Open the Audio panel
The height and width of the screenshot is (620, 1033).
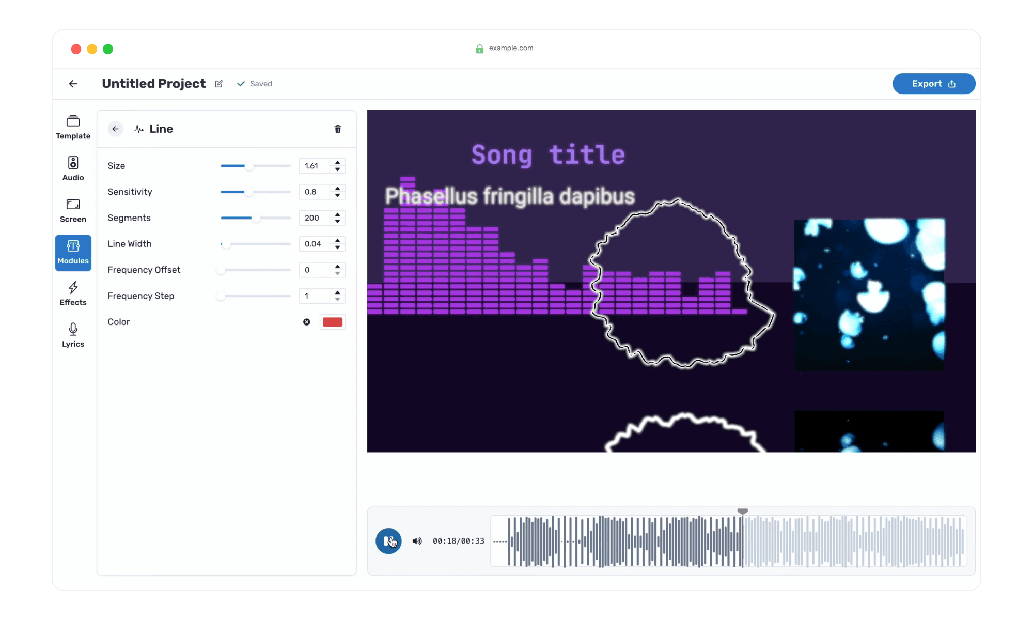click(73, 168)
